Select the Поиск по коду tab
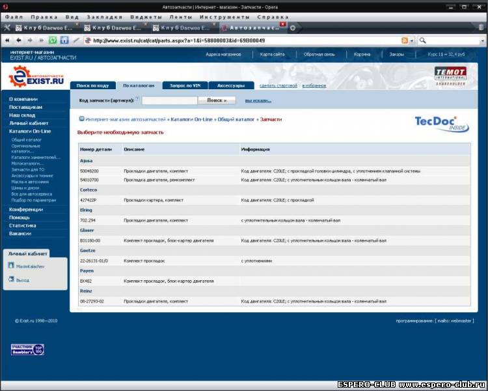This screenshot has height=391, width=488. [x=93, y=85]
